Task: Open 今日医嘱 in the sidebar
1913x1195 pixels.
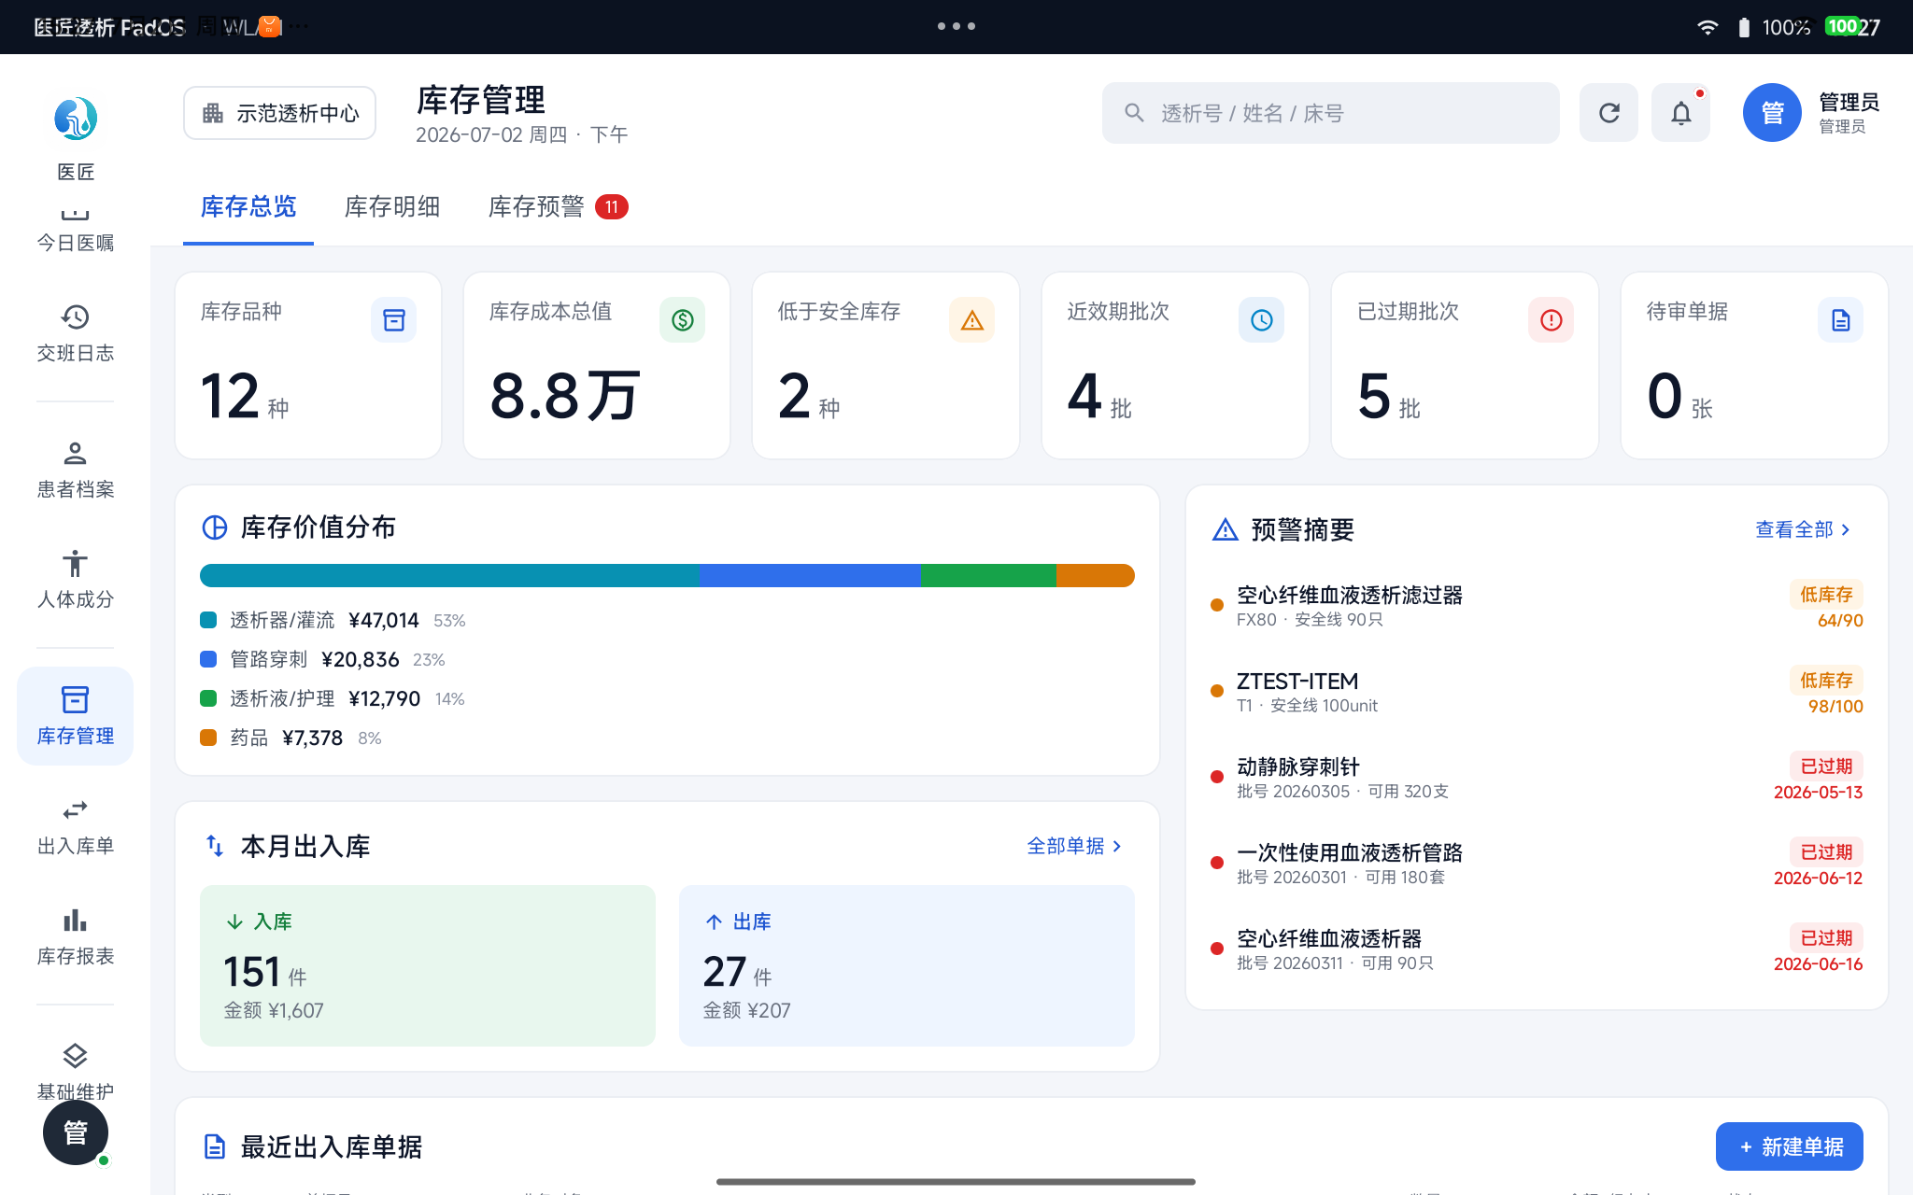Action: tap(75, 232)
